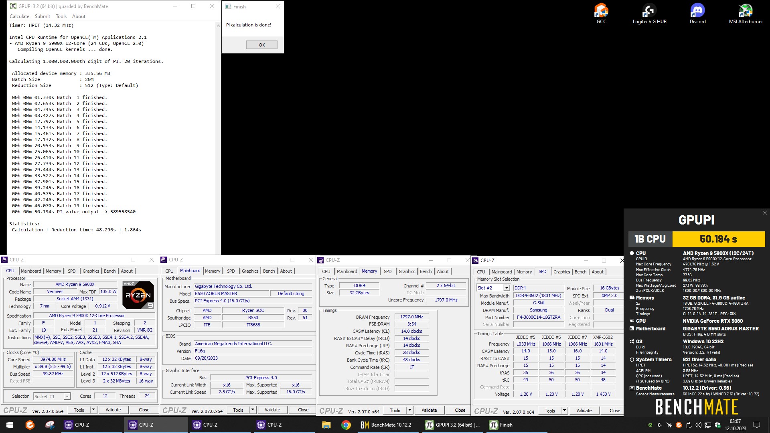Open the Windows Security shield tray icon
The width and height of the screenshot is (770, 433).
coord(717,425)
